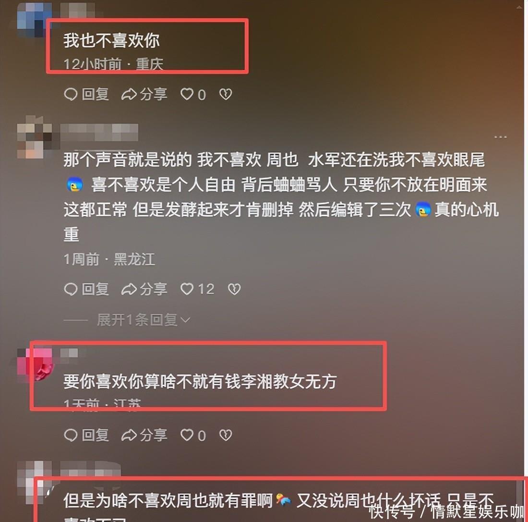The width and height of the screenshot is (528, 522).
Task: Like the 李湘教女无方 comment
Action: [x=193, y=436]
